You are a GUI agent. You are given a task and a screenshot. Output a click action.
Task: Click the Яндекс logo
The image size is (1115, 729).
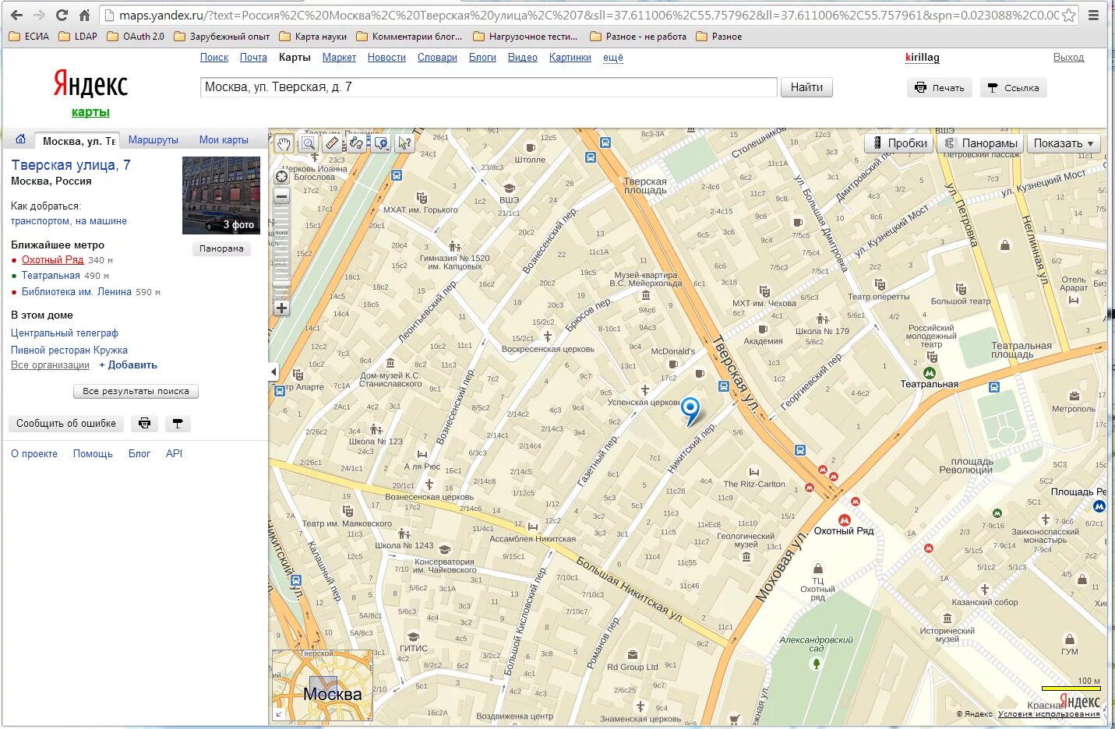coord(90,84)
